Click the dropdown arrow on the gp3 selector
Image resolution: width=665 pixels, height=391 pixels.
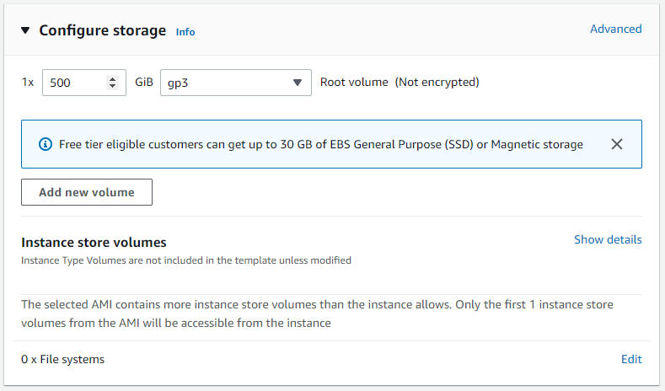tap(297, 83)
